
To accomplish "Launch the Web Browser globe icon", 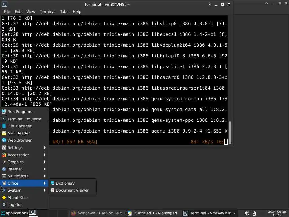I will [4, 140].
